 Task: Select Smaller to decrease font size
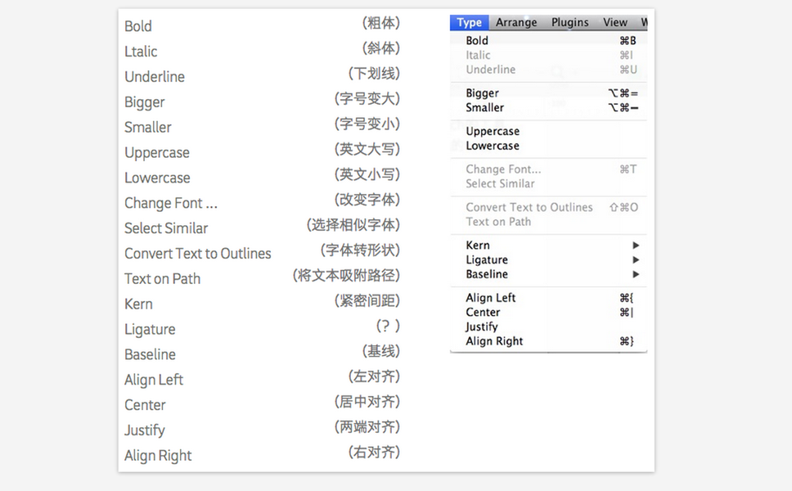click(484, 108)
